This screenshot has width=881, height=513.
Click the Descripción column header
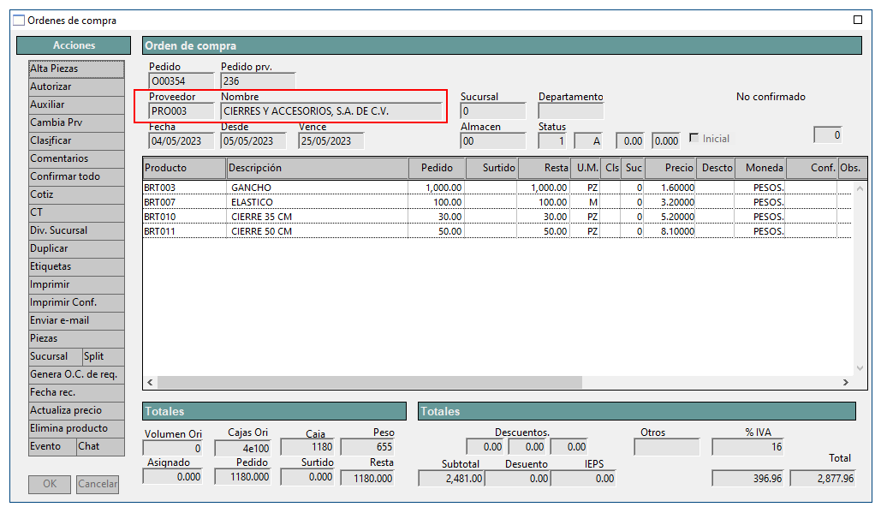318,168
